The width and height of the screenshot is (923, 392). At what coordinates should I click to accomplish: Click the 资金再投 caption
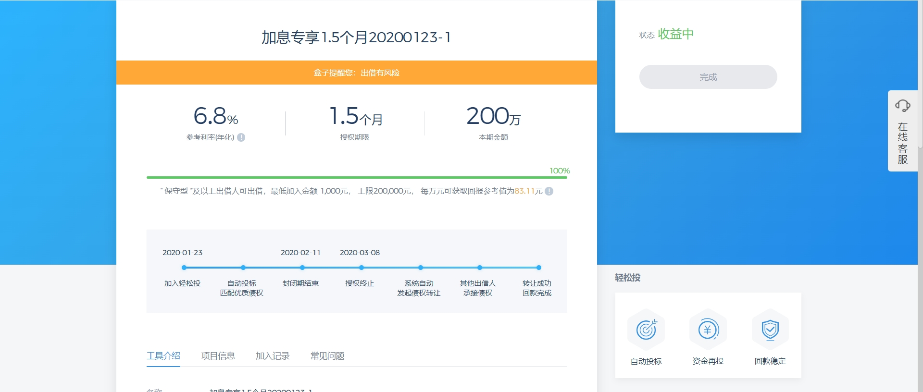coord(708,361)
